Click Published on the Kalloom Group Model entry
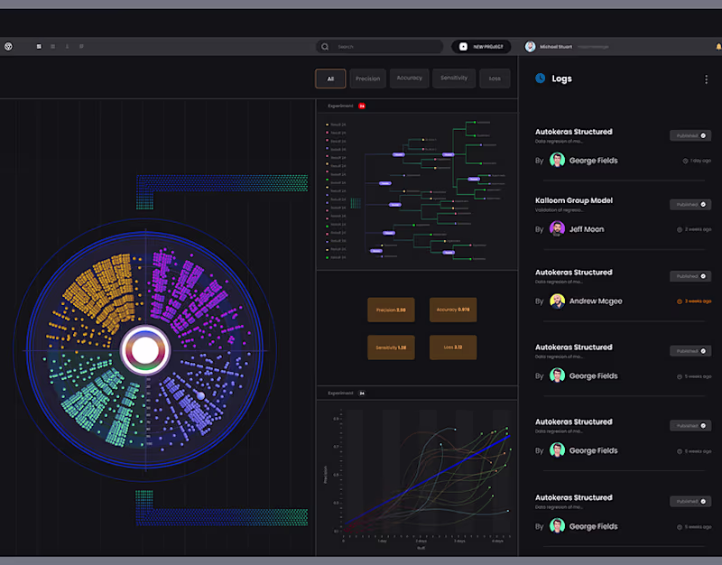Screen dimensions: 722x565 (690, 204)
